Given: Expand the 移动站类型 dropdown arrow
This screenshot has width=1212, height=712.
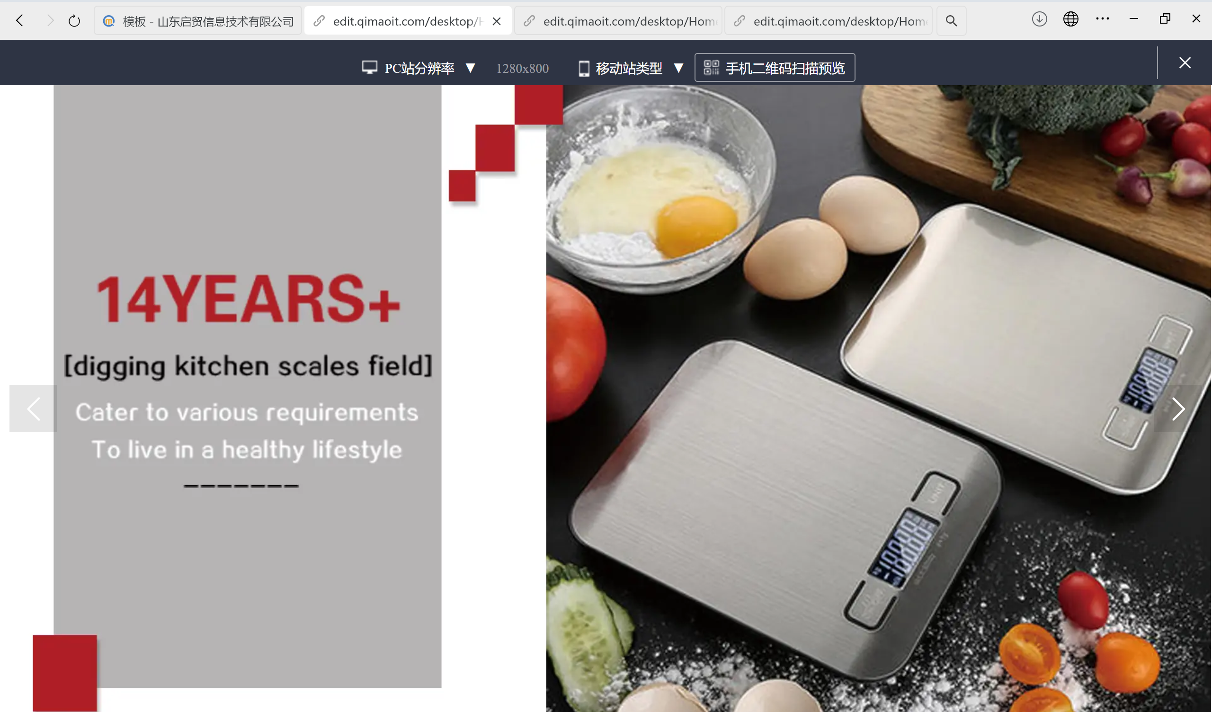Looking at the screenshot, I should coord(678,68).
